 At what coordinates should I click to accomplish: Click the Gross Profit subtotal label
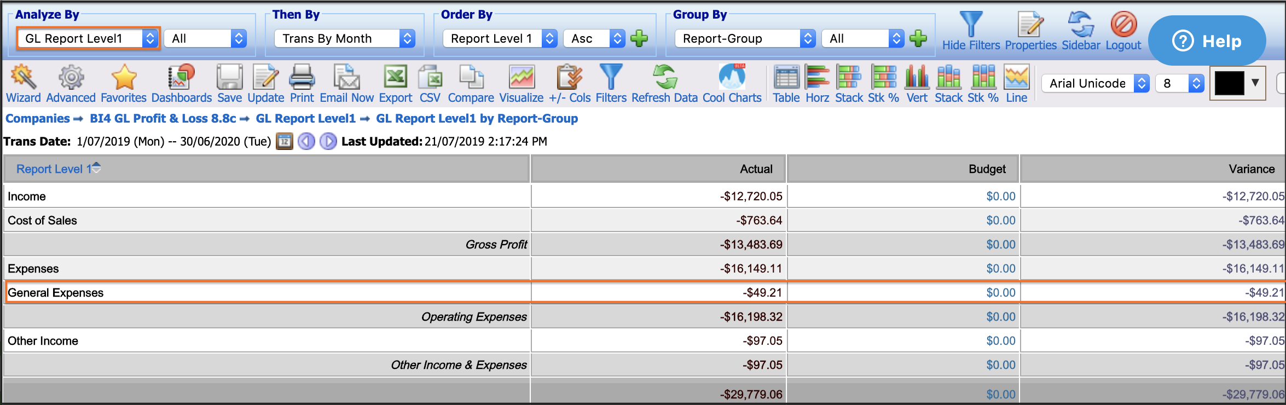[496, 244]
